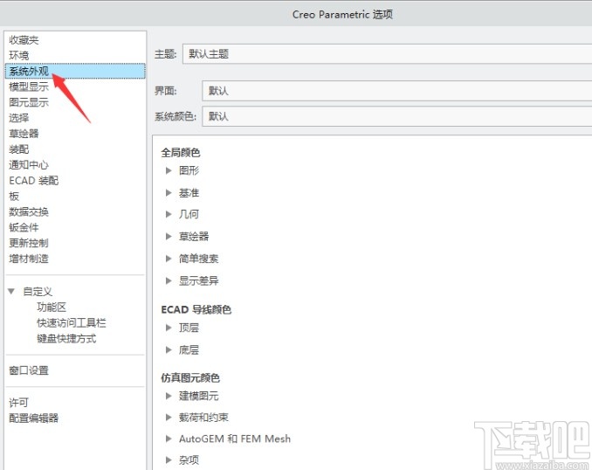Select the 环境 category
This screenshot has height=470, width=592.
tap(19, 55)
